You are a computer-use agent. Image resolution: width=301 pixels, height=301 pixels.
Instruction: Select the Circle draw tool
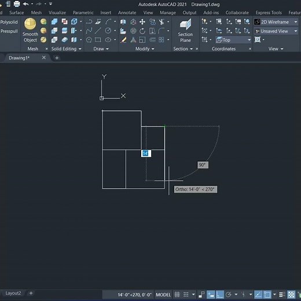coord(108,31)
